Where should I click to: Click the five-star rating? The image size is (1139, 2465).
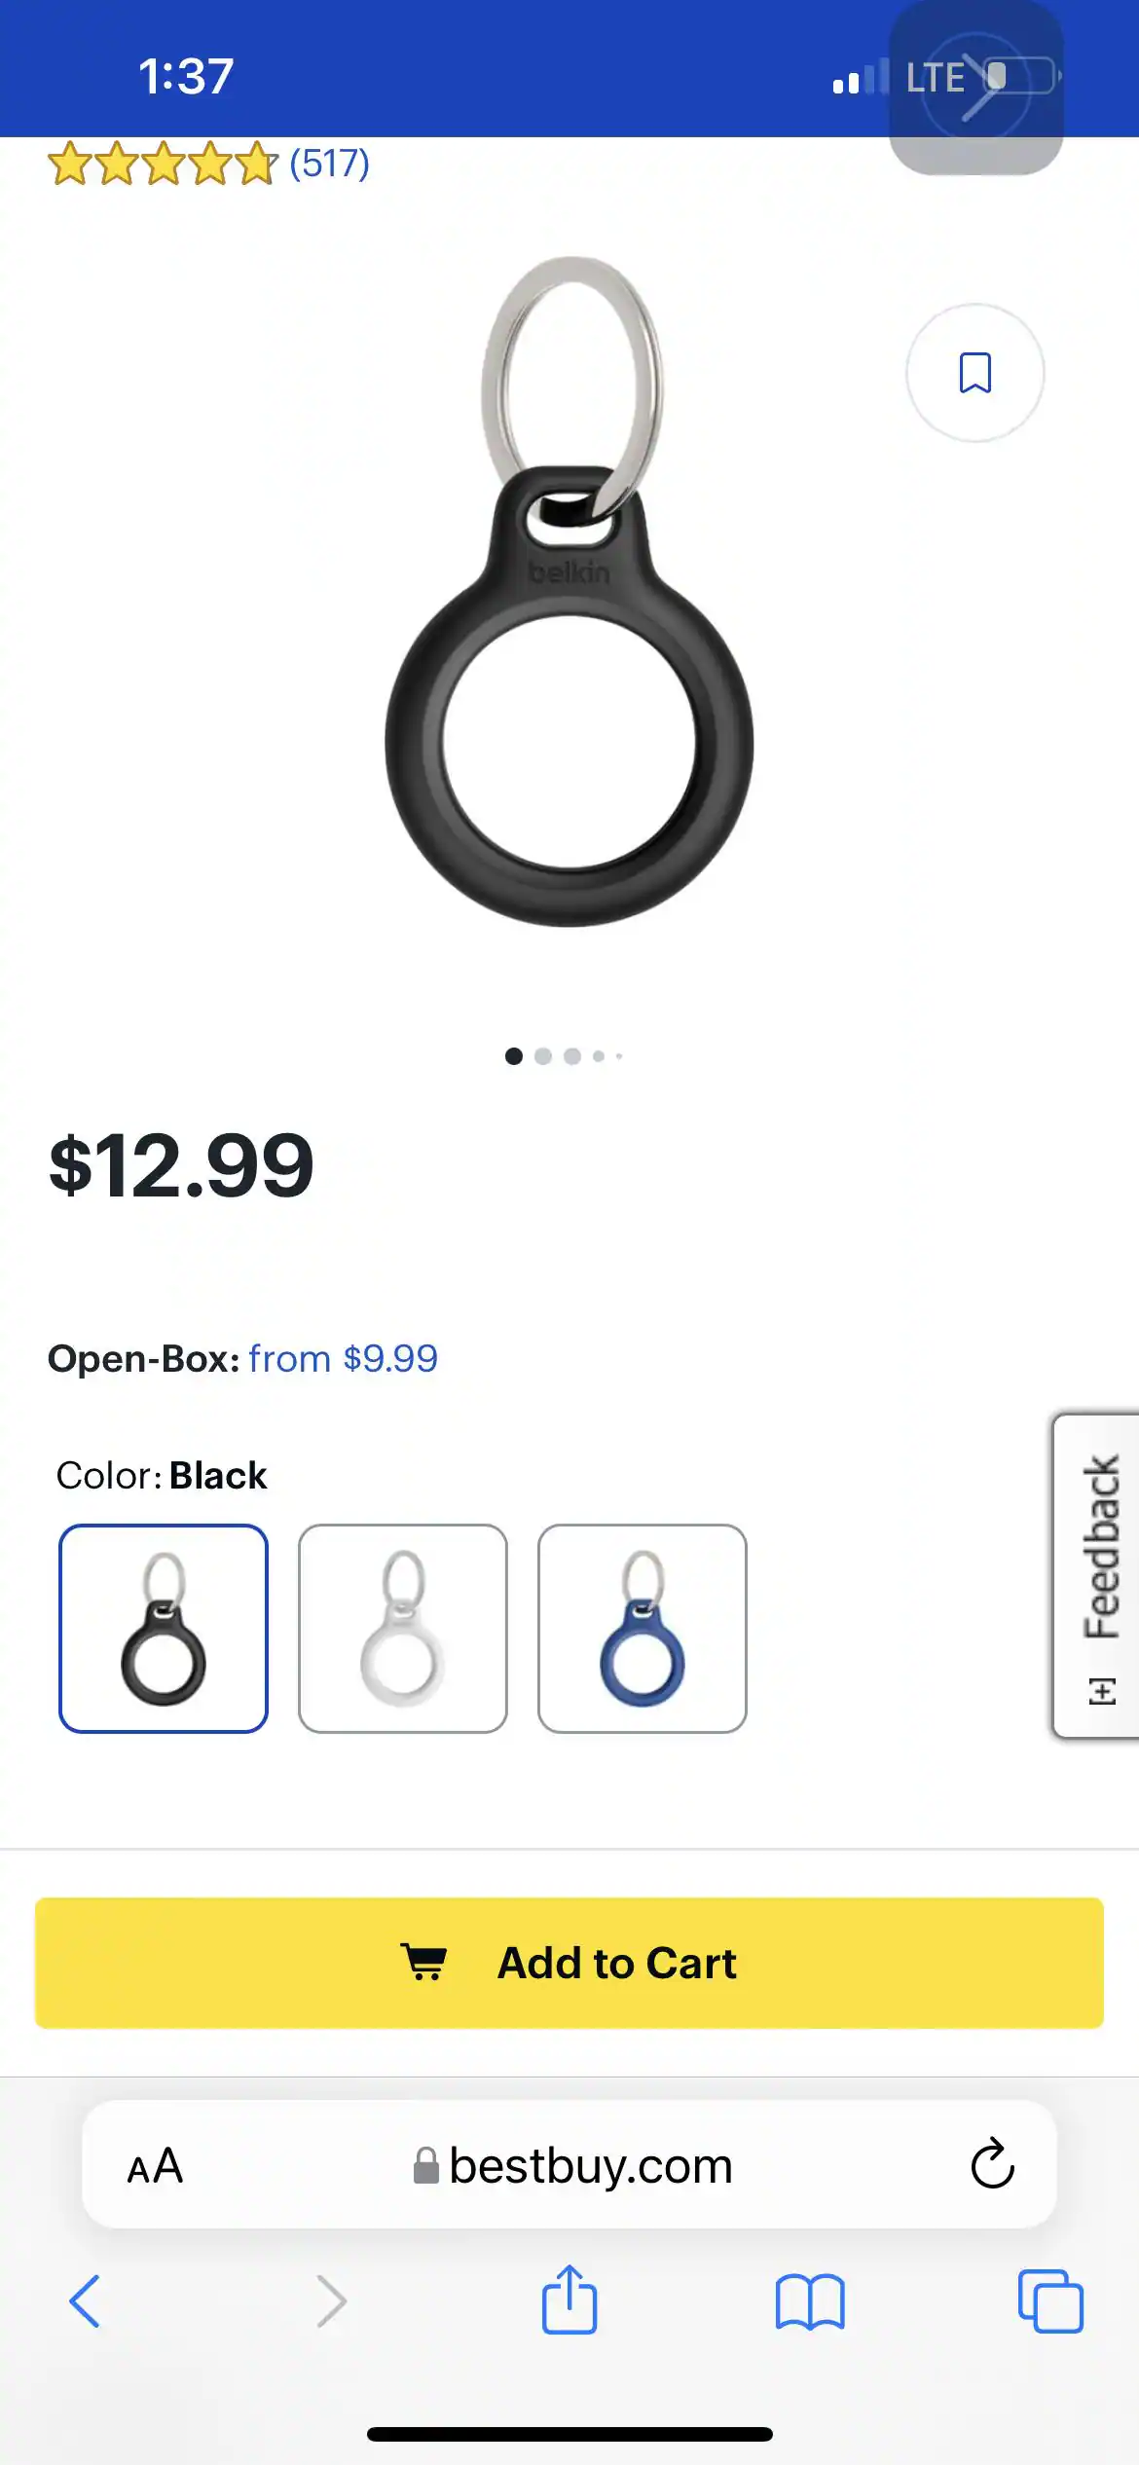point(163,164)
